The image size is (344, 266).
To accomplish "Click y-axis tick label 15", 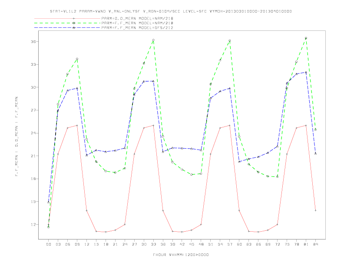I will [x=33, y=202].
